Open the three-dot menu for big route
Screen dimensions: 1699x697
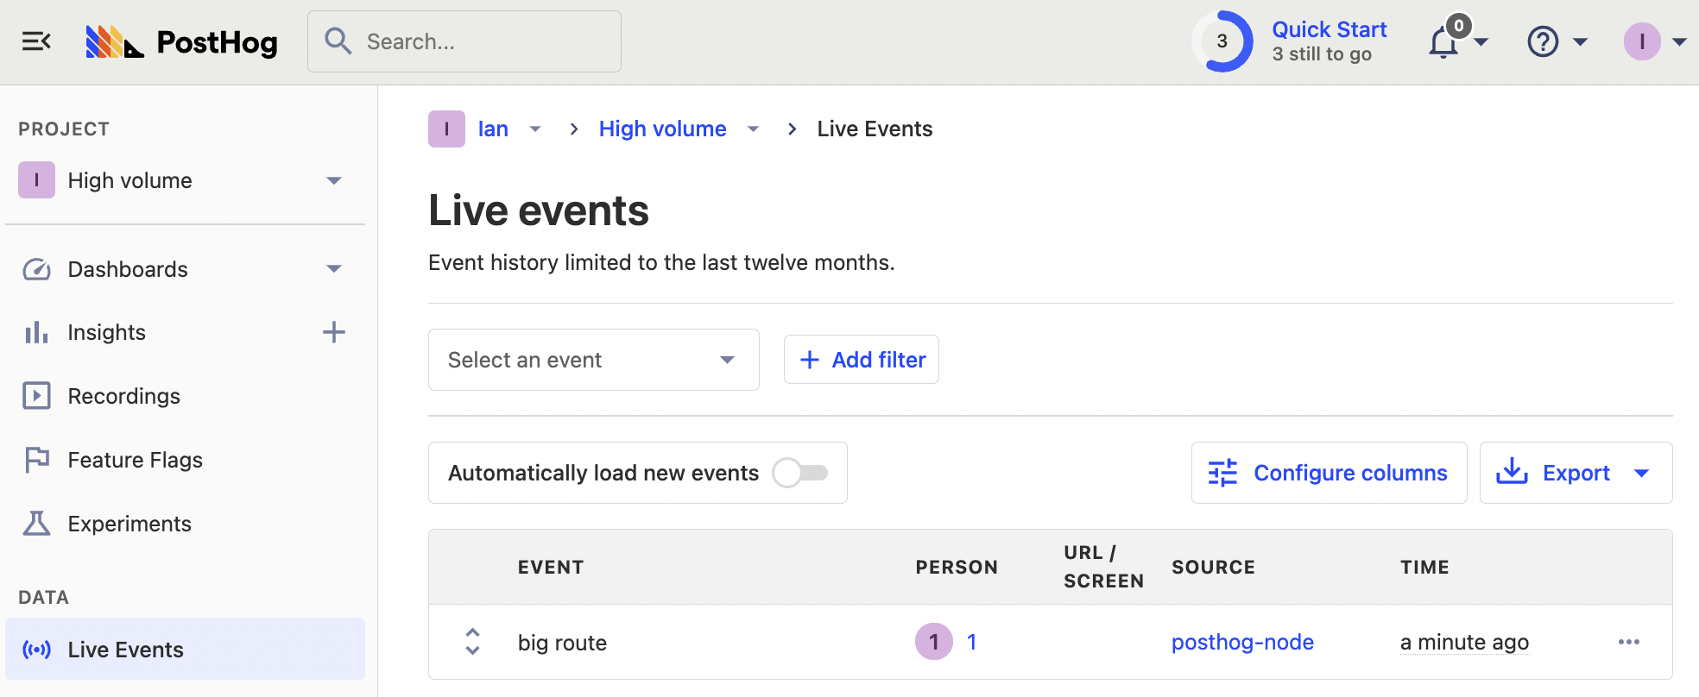(1628, 642)
